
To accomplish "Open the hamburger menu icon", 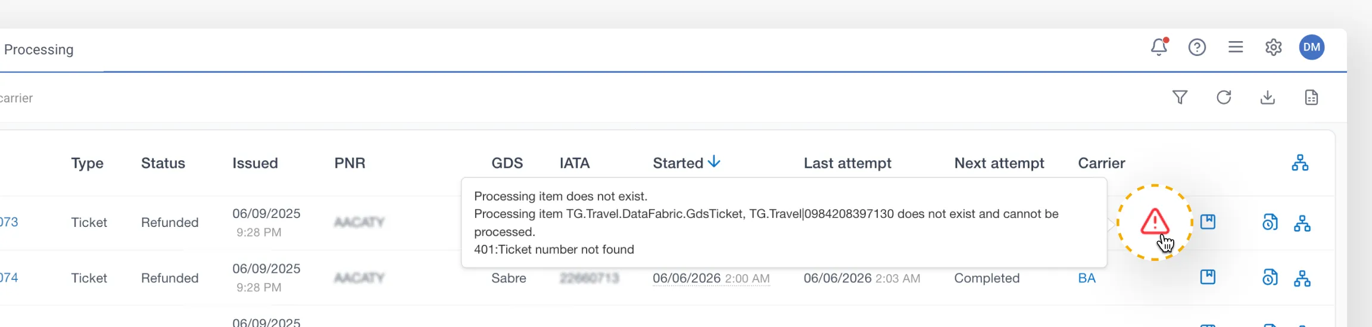I will pyautogui.click(x=1236, y=47).
